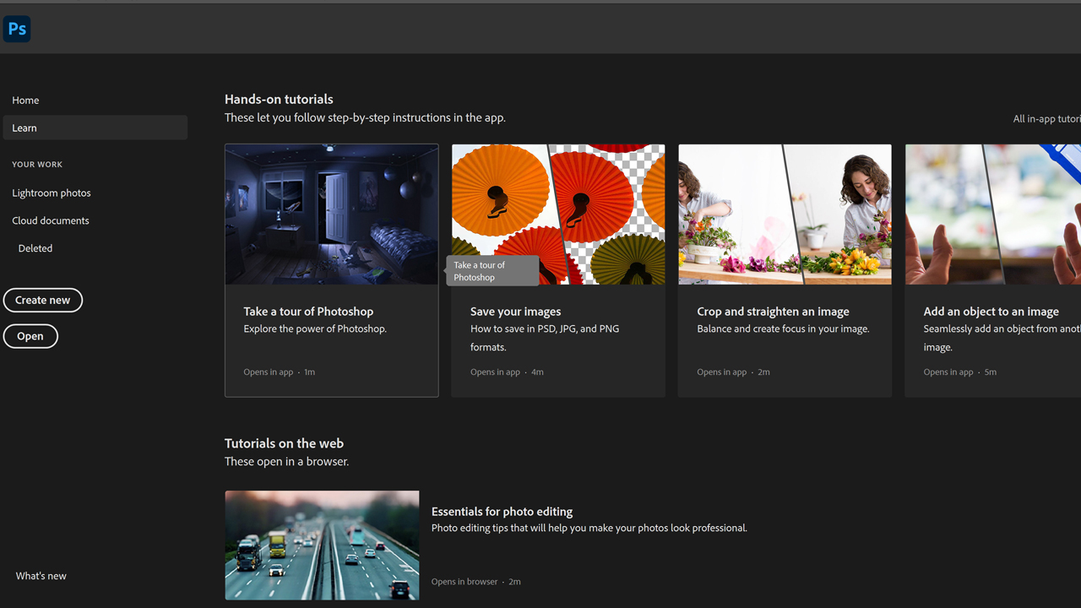Show Deleted cloud documents
The image size is (1081, 608).
pyautogui.click(x=35, y=249)
